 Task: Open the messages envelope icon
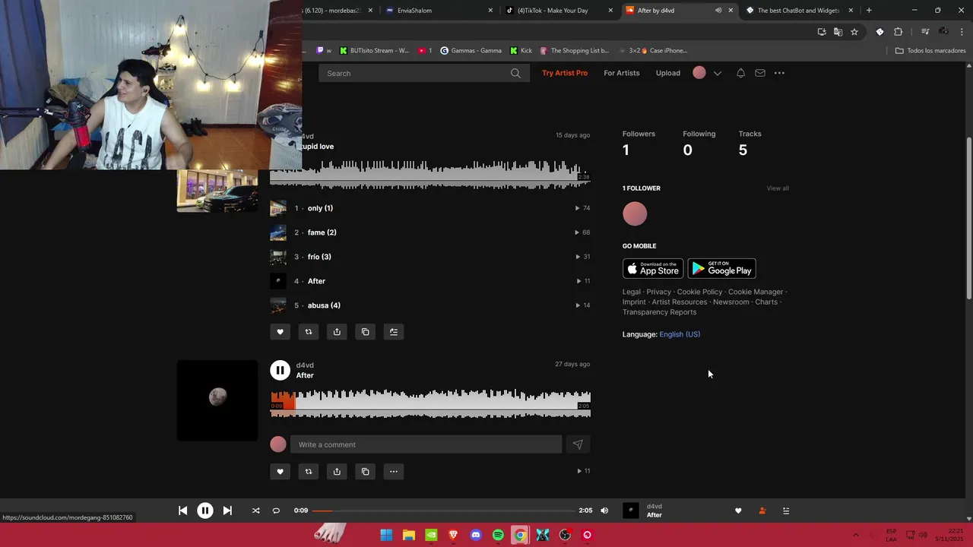(759, 73)
